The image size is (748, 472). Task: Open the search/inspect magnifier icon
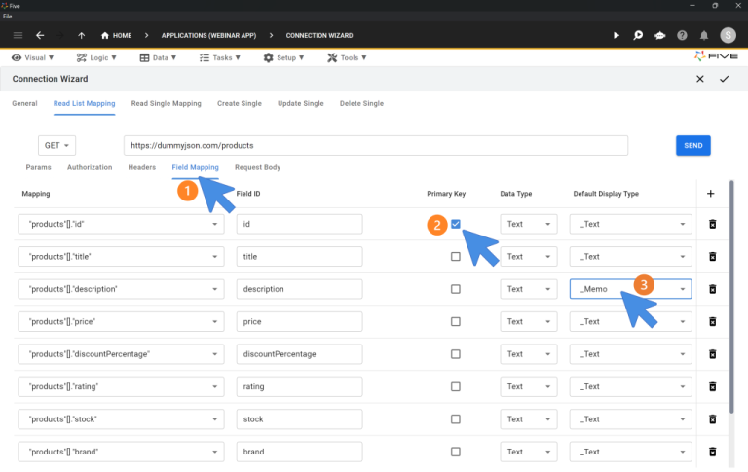[638, 35]
